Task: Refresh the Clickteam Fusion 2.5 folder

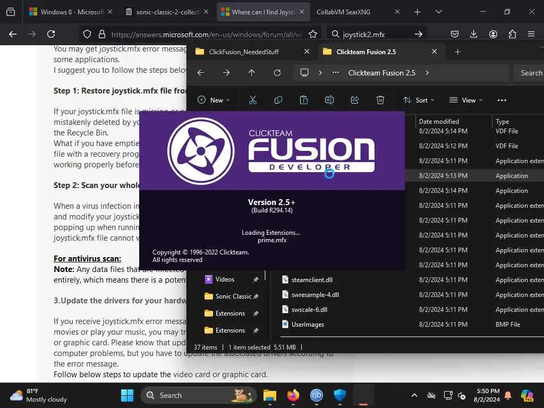Action: (277, 73)
